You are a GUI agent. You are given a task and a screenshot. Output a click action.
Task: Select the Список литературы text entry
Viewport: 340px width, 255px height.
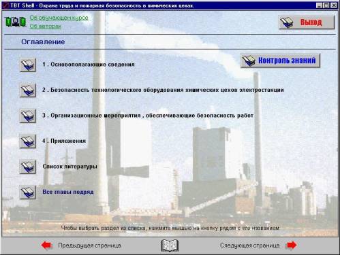[69, 167]
